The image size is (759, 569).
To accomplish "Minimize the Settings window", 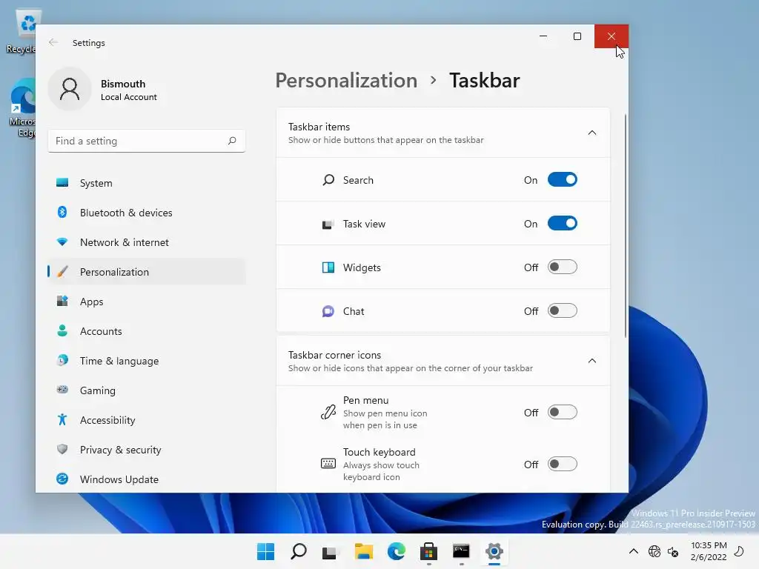I will [x=543, y=36].
